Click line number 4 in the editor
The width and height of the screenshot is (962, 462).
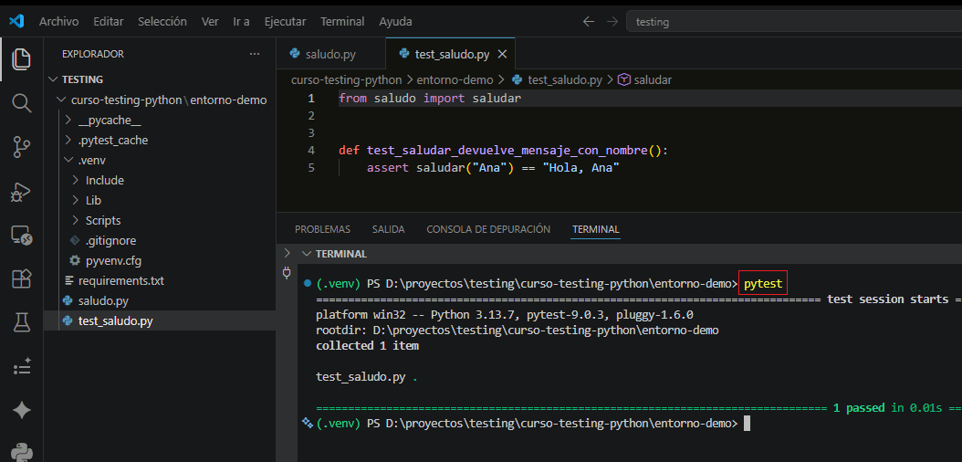(311, 151)
